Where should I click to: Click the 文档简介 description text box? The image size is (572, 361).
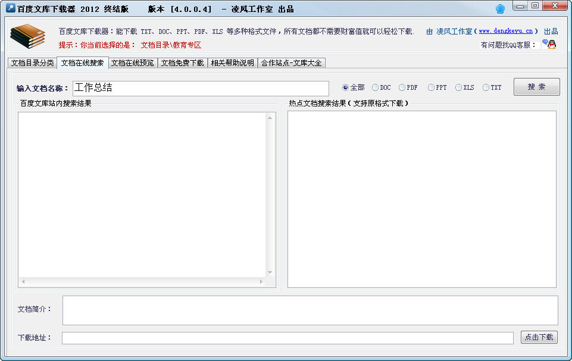[x=310, y=310]
